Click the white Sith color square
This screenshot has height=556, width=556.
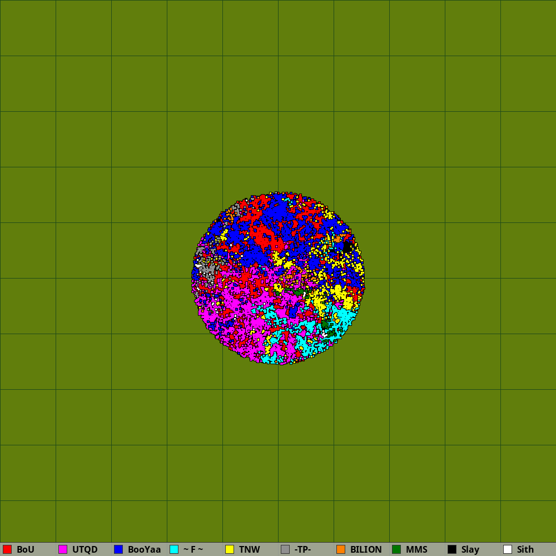[x=508, y=549]
